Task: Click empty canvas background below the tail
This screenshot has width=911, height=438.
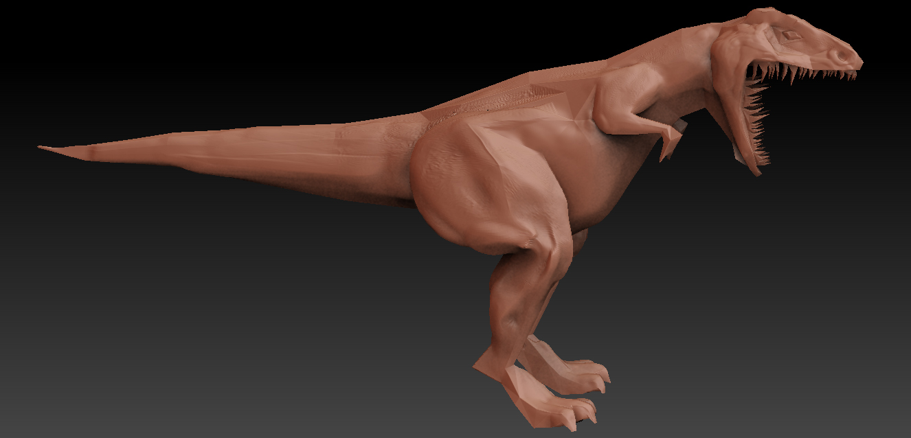Action: 206,309
